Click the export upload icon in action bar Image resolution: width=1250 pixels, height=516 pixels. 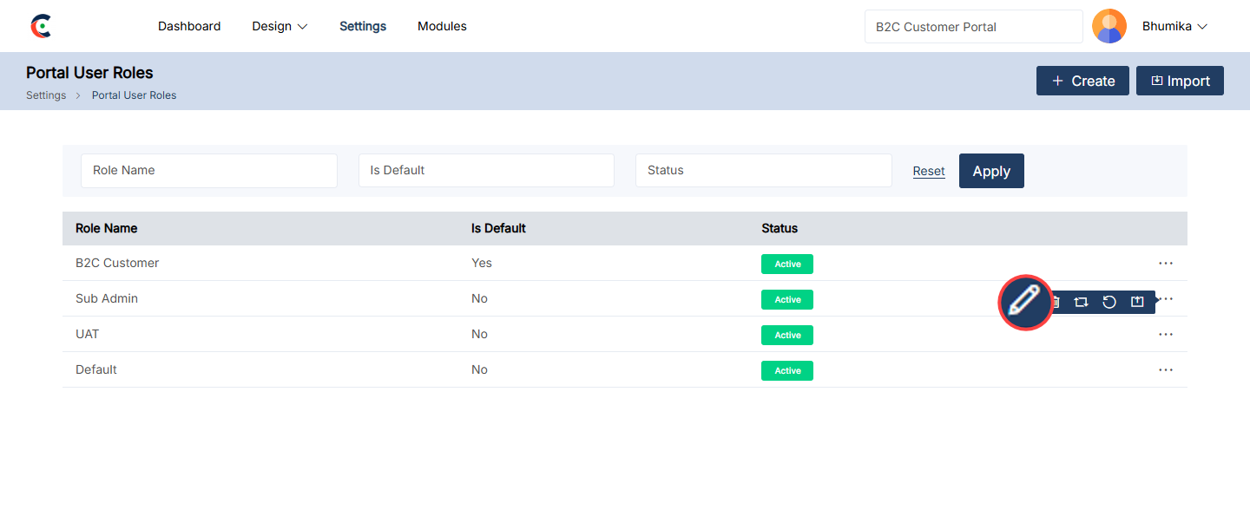[1137, 302]
